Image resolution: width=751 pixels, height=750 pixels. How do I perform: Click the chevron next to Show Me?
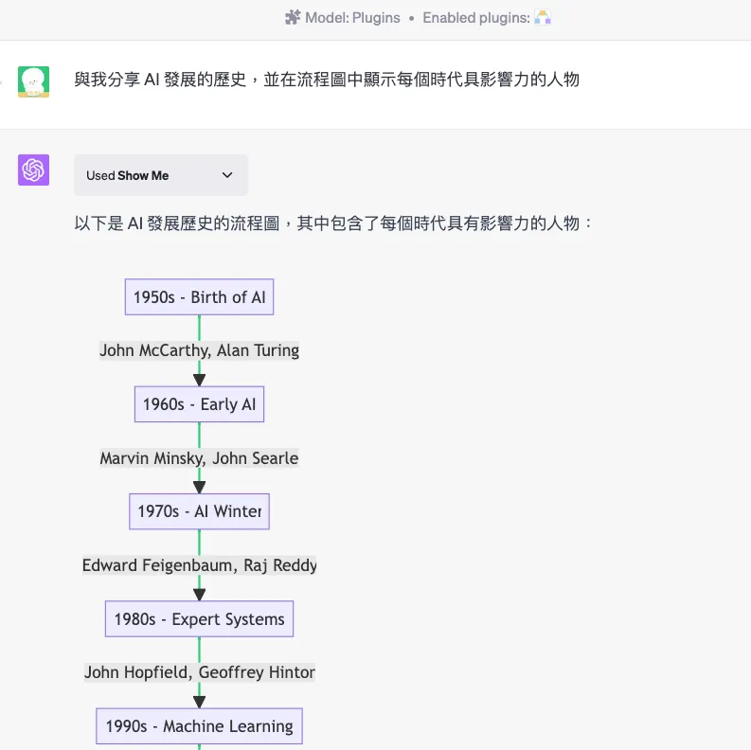pyautogui.click(x=227, y=175)
